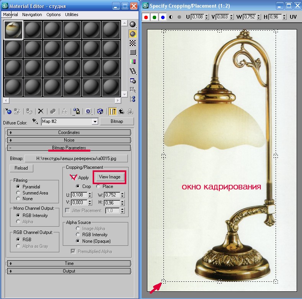Click Reset Map X icon

pos(41,111)
